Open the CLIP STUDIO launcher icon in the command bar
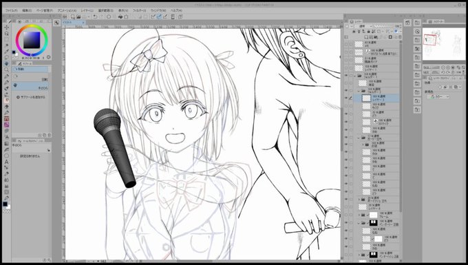Screen dimensions: 468x265 (65, 17)
